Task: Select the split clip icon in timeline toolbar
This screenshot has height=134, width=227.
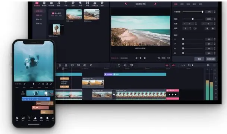Action: click(66, 66)
